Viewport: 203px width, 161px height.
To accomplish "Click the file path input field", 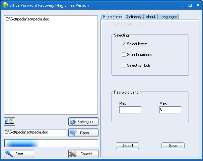I will tap(35, 132).
